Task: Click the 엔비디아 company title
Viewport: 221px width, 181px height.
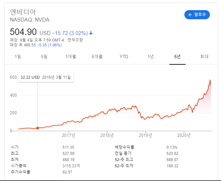Action: click(x=23, y=12)
